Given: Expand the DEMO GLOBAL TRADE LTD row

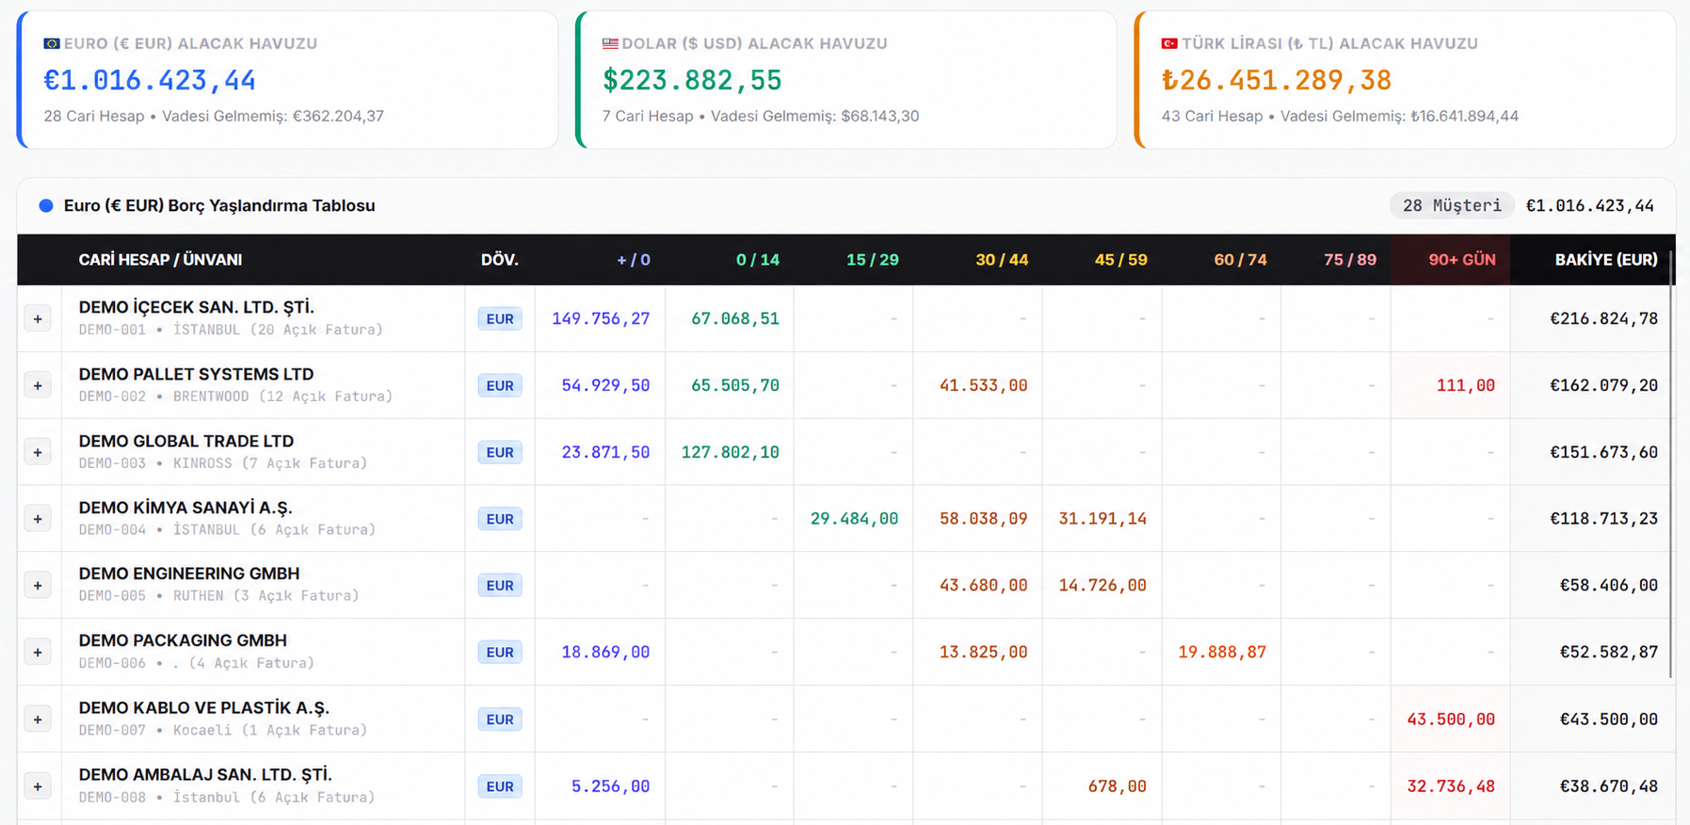Looking at the screenshot, I should coord(38,453).
